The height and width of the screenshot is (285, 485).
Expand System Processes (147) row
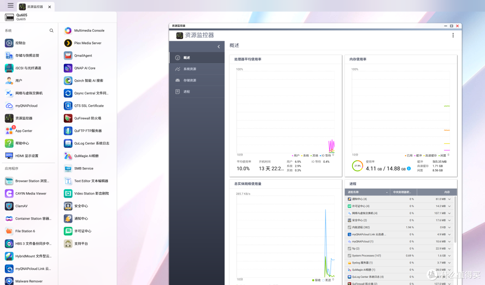[x=450, y=256]
